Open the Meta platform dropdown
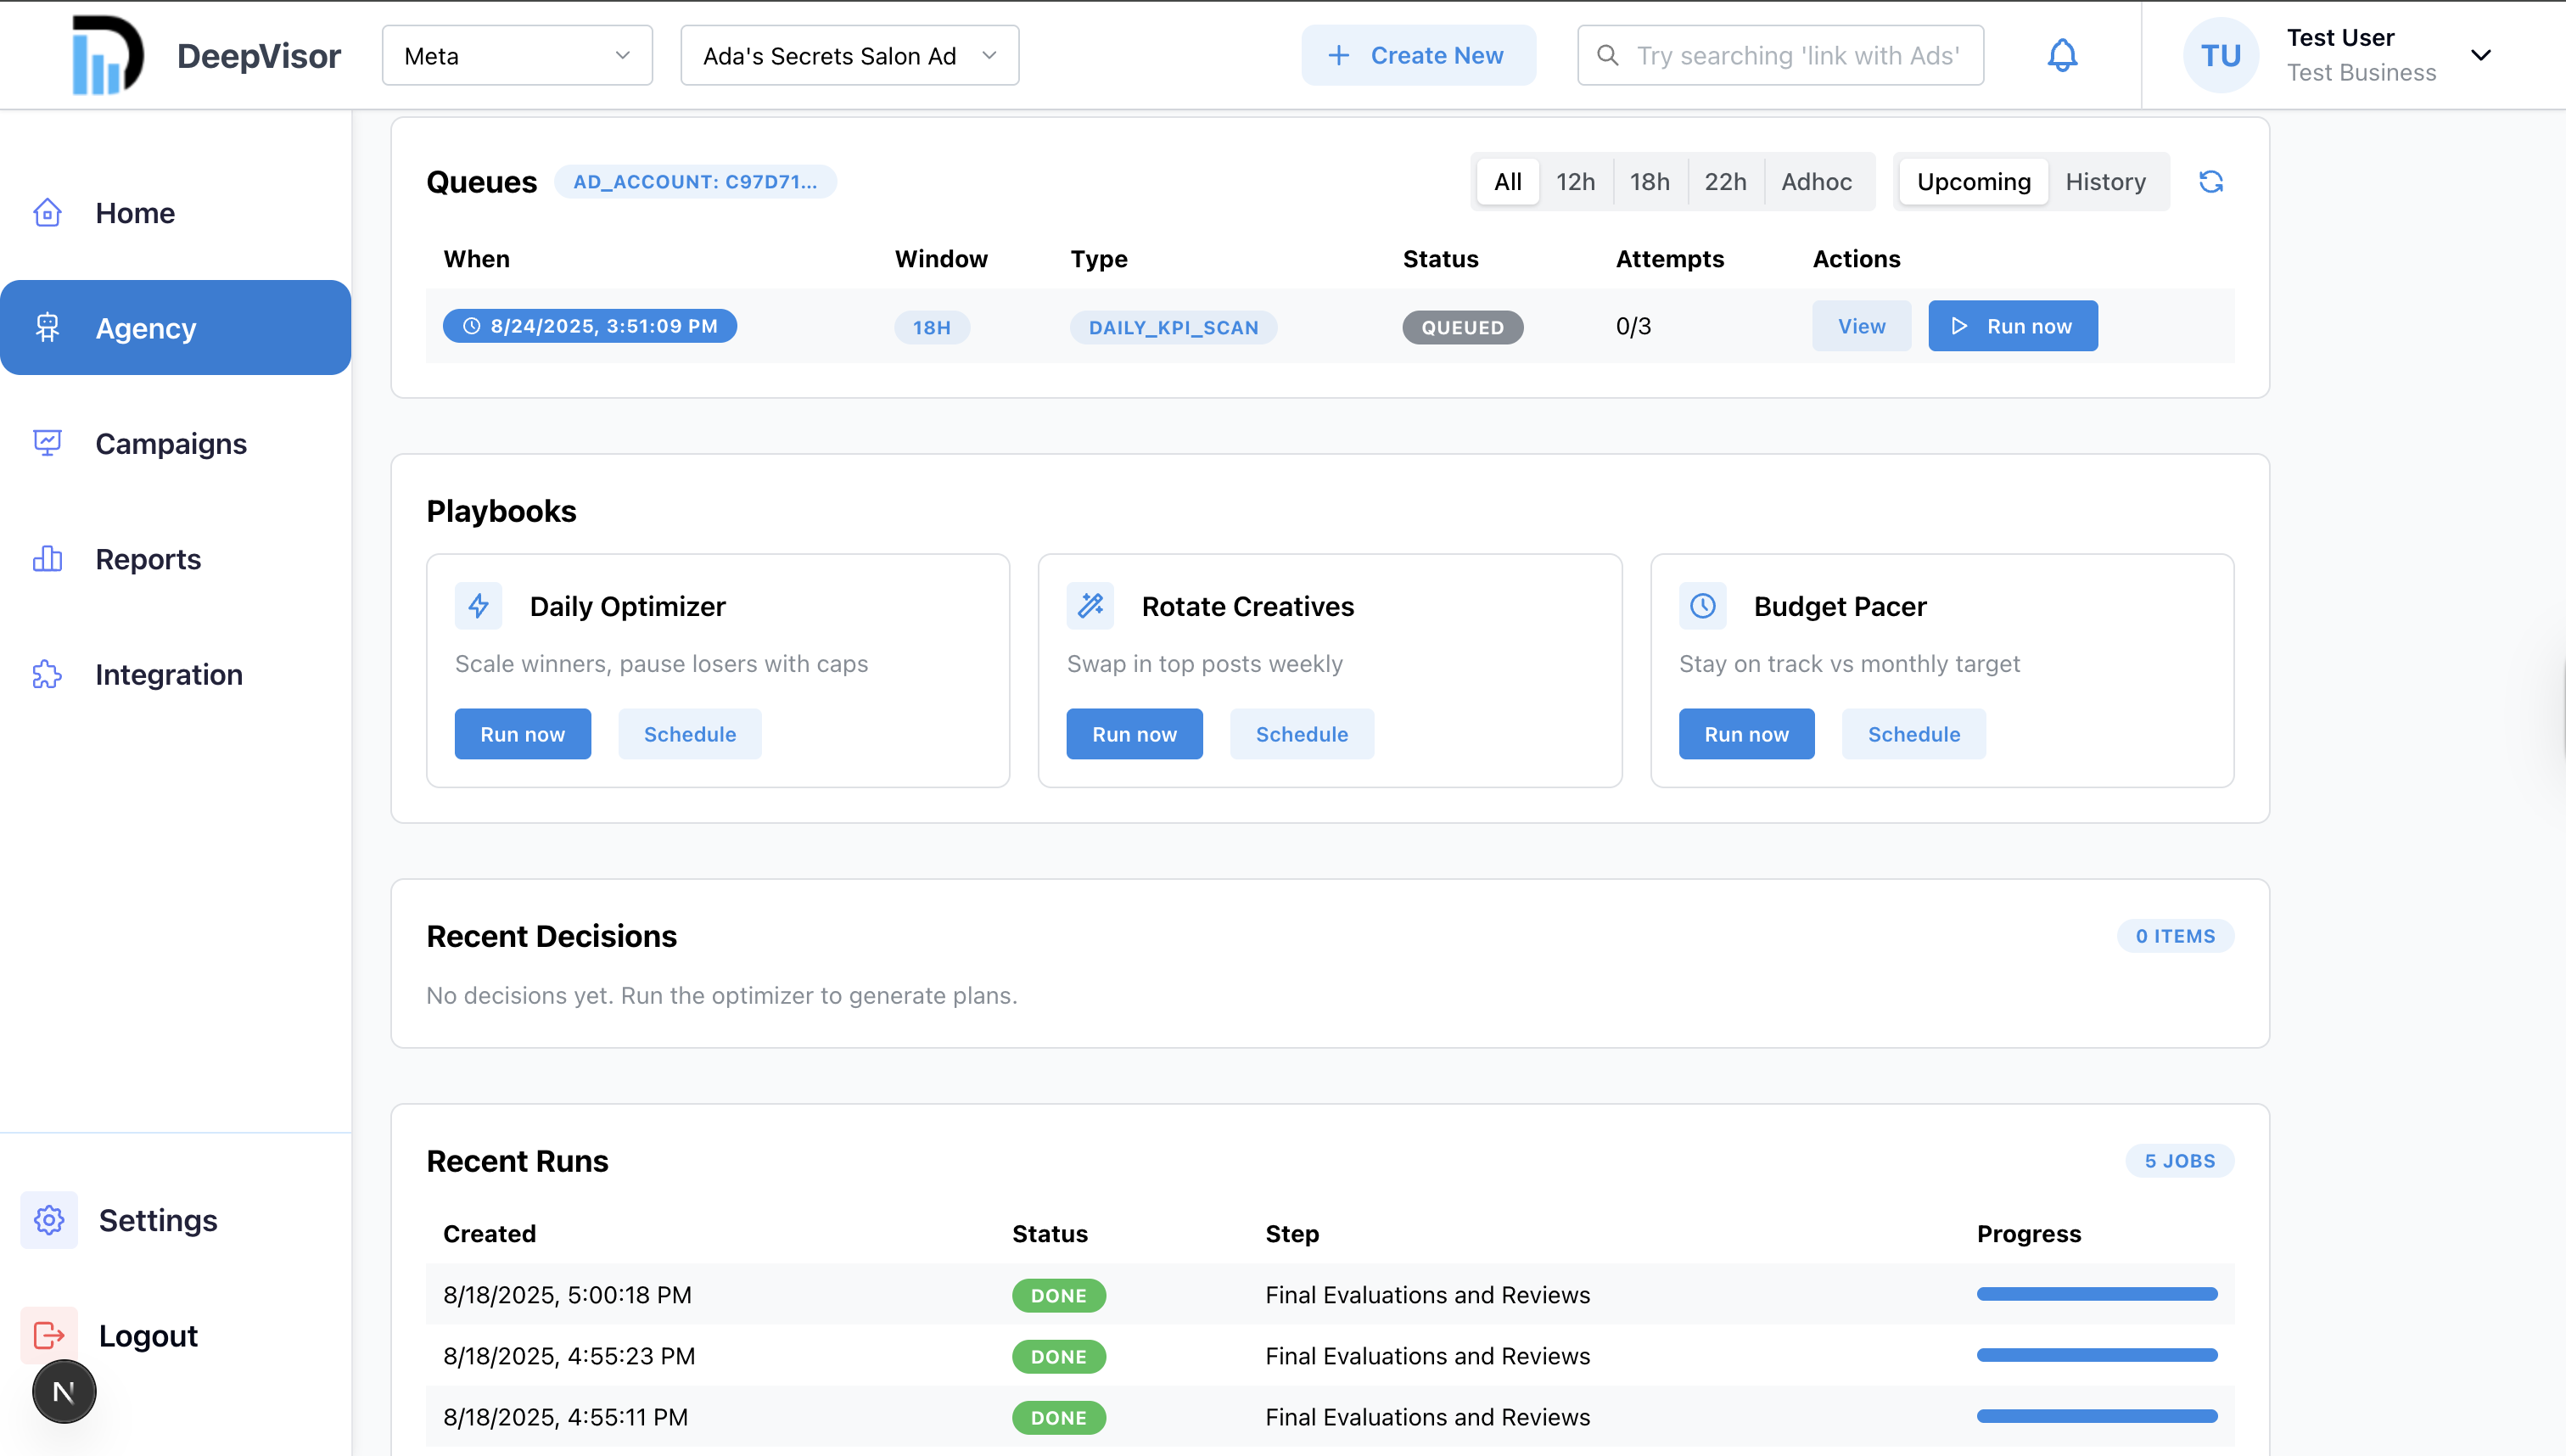This screenshot has width=2566, height=1456. tap(517, 56)
